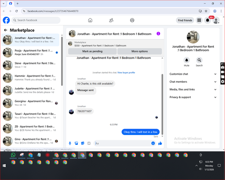Click the large listing thumbnail in right panel
The width and height of the screenshot is (225, 180).
193,37
